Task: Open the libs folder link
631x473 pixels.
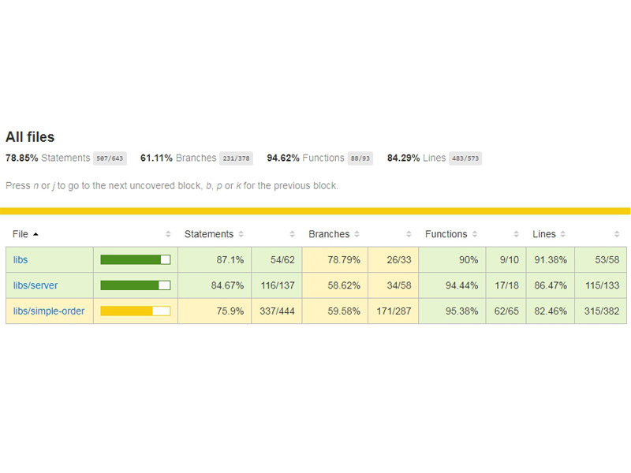Action: click(21, 259)
